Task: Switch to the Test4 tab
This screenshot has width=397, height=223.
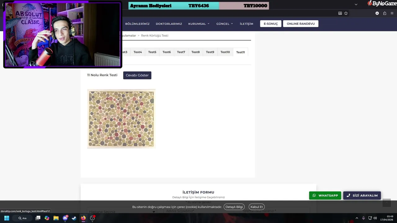Action: pos(138,52)
